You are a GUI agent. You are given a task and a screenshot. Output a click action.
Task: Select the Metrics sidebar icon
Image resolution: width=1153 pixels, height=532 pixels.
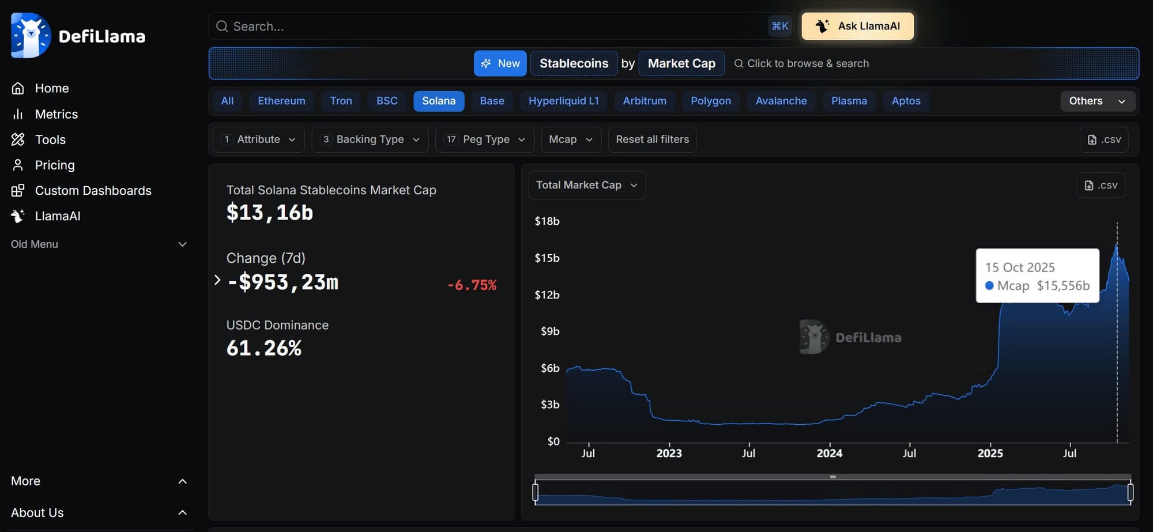point(18,114)
